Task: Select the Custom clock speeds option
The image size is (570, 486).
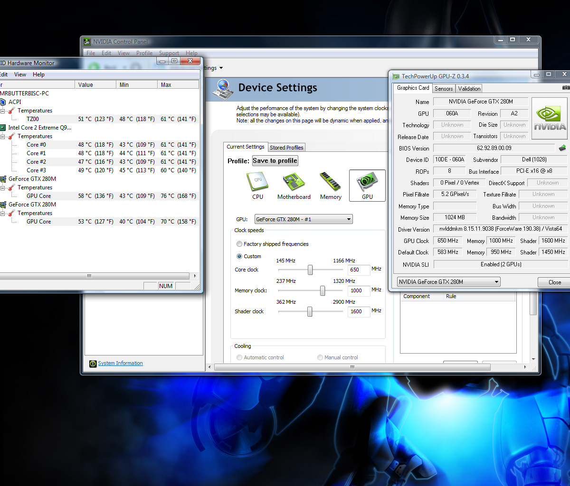Action: [239, 256]
